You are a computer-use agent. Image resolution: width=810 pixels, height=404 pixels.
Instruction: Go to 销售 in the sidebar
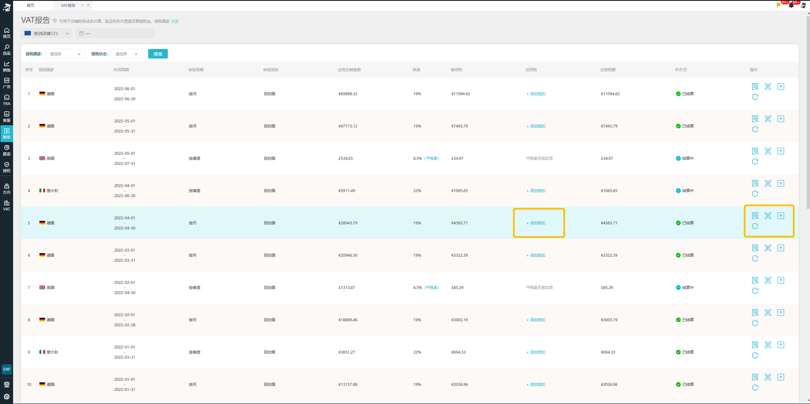[7, 67]
